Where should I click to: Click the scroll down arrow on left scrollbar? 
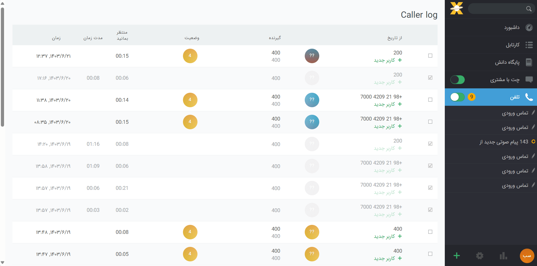click(x=2, y=263)
